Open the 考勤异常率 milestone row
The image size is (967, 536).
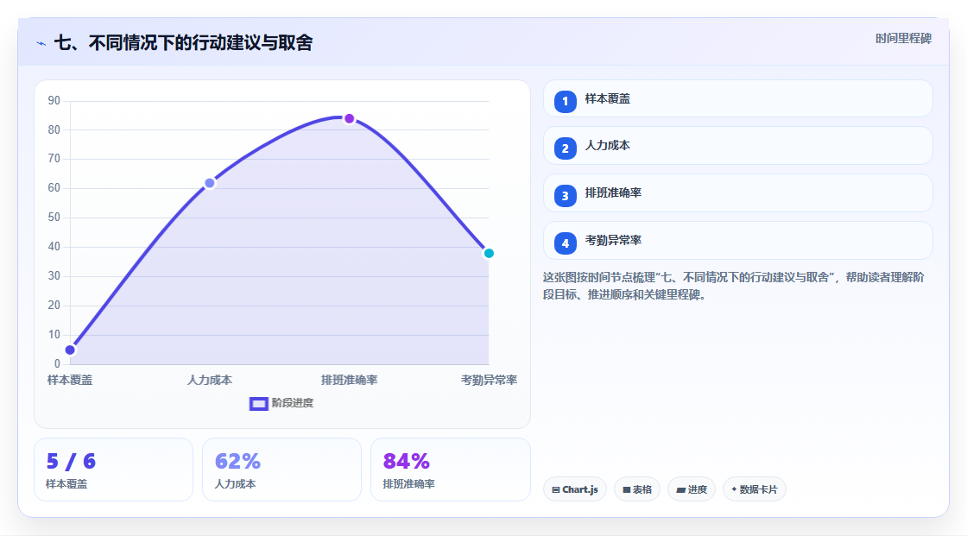pyautogui.click(x=737, y=241)
